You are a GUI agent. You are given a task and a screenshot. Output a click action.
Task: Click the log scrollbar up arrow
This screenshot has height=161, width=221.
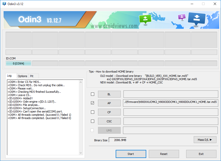pyautogui.click(x=81, y=82)
